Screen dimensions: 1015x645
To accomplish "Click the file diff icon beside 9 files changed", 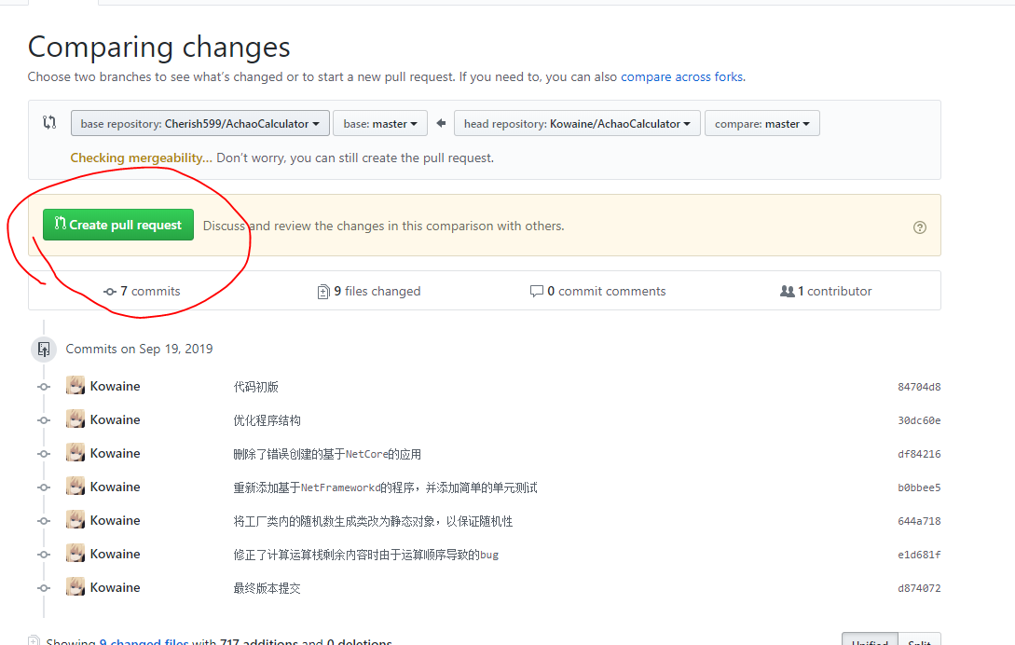I will pos(323,292).
